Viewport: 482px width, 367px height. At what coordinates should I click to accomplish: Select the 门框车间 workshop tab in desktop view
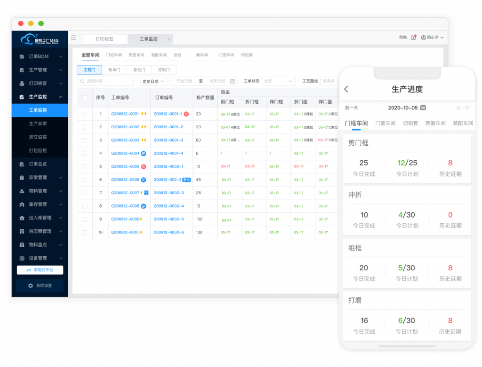[114, 55]
